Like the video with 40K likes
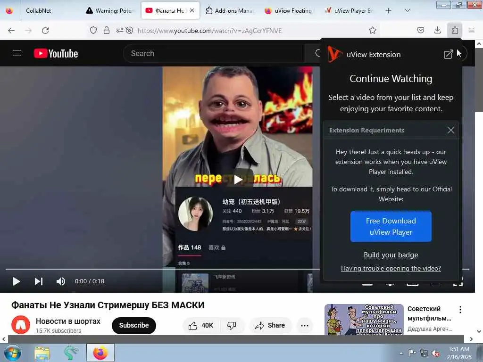 pos(201,325)
